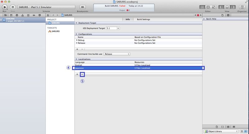
Task: Collapse the Deployment Target section
Action: click(76, 23)
